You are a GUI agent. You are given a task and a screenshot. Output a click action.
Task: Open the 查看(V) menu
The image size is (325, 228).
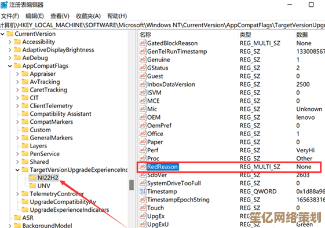click(60, 16)
